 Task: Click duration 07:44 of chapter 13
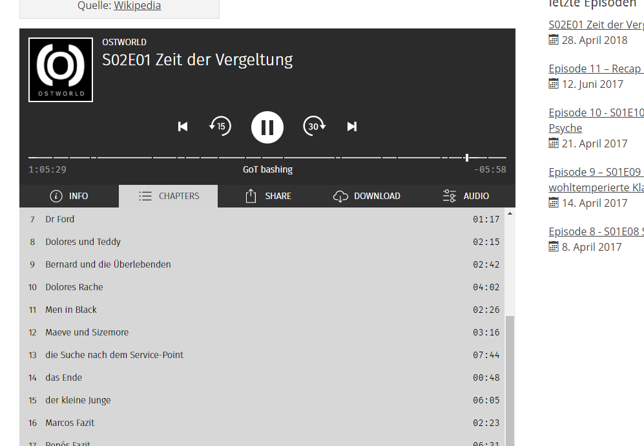click(486, 355)
